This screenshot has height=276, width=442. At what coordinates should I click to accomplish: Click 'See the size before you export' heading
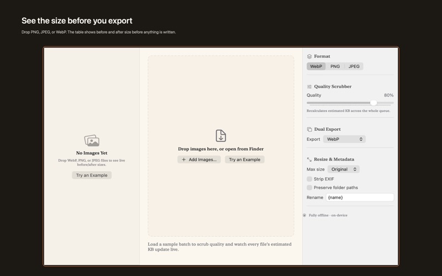tap(77, 21)
